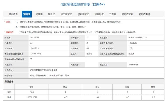The width and height of the screenshot is (166, 101).
Task: Select 预售楼宇配套面积情况 value 无
Action: (31, 59)
